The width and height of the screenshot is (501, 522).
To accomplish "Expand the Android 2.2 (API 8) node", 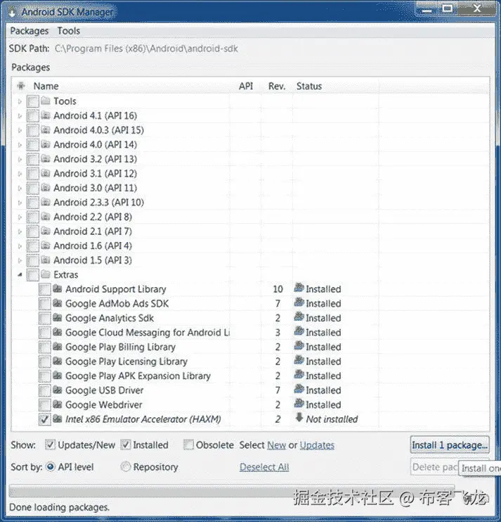I will click(20, 217).
